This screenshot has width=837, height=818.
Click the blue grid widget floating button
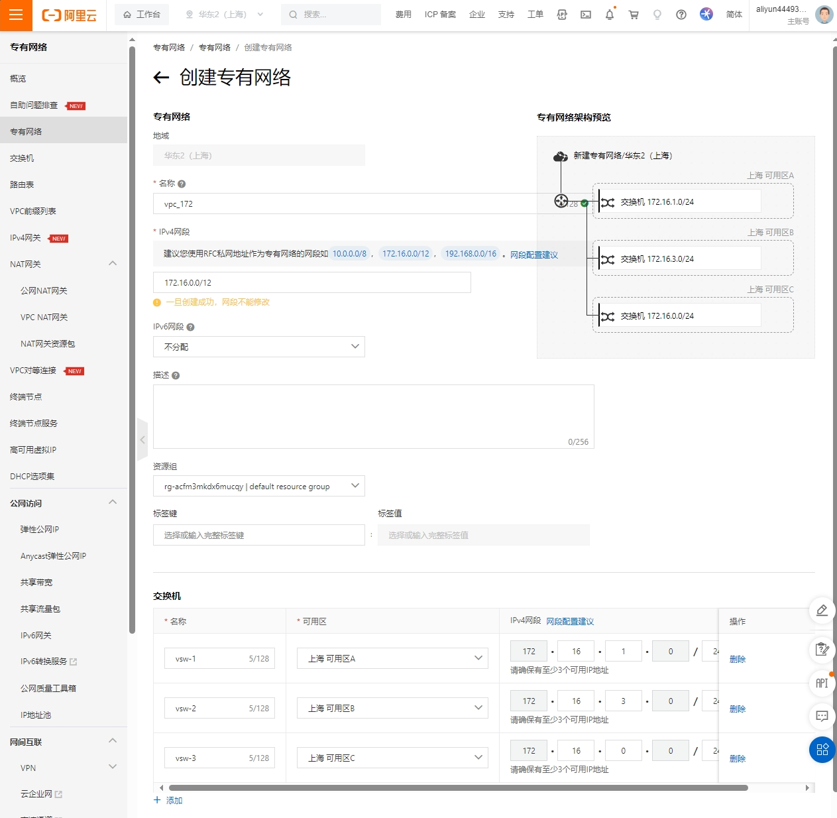coord(822,750)
